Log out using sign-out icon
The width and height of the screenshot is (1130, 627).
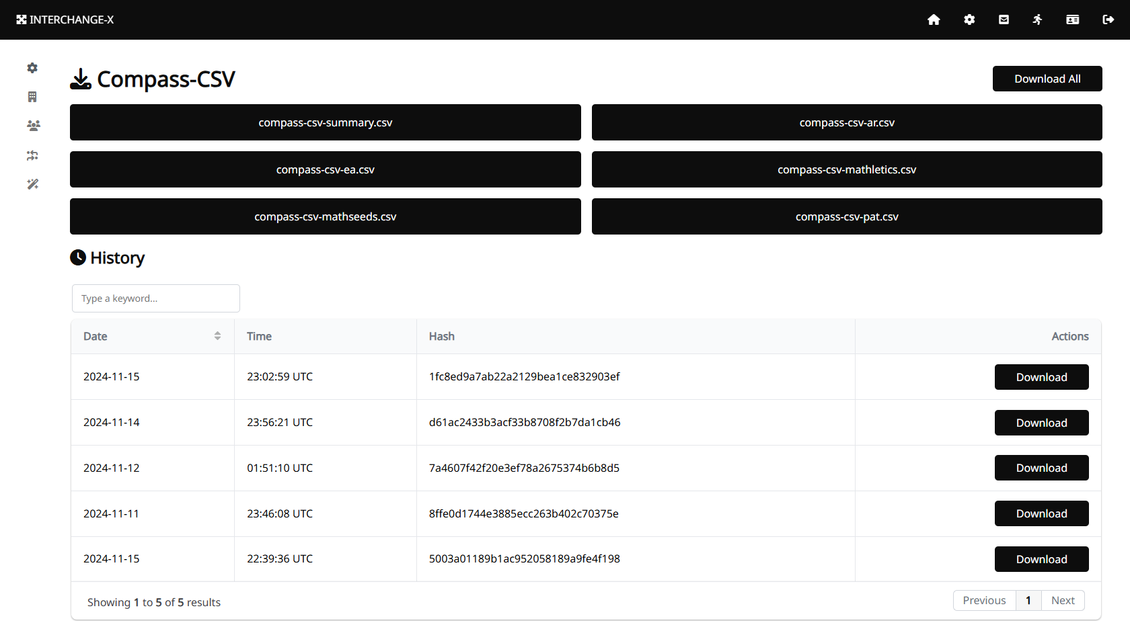1108,19
